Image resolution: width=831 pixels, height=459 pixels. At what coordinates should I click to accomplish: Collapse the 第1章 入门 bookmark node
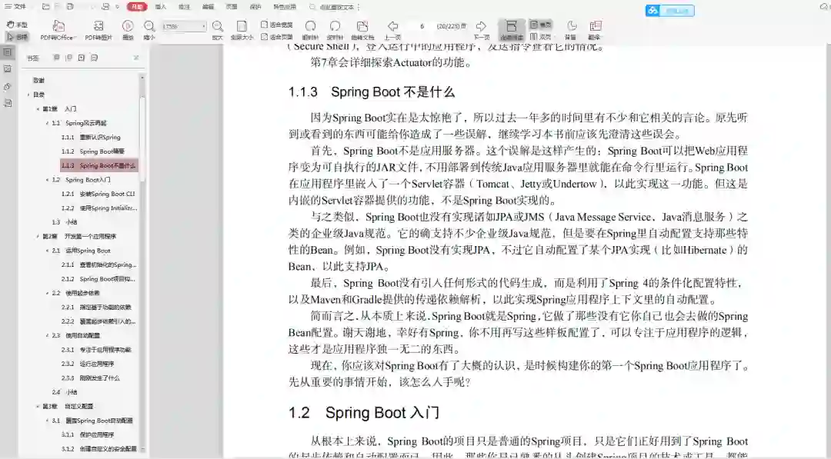click(38, 109)
